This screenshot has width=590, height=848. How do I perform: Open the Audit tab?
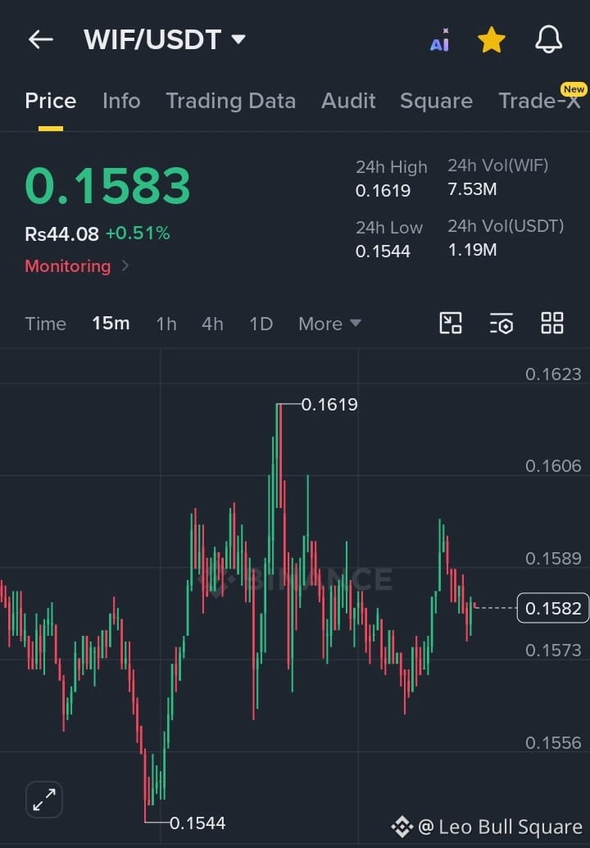(348, 101)
